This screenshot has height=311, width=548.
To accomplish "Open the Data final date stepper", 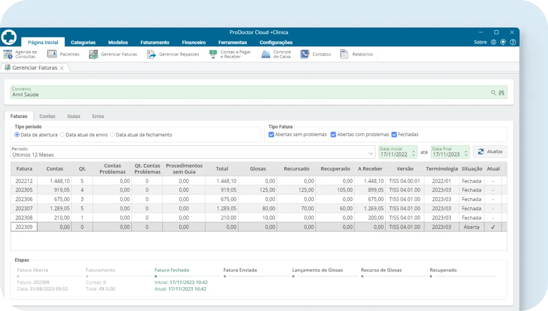I will [x=466, y=152].
